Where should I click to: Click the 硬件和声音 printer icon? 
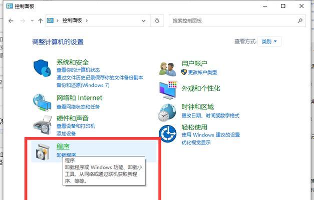click(x=42, y=124)
